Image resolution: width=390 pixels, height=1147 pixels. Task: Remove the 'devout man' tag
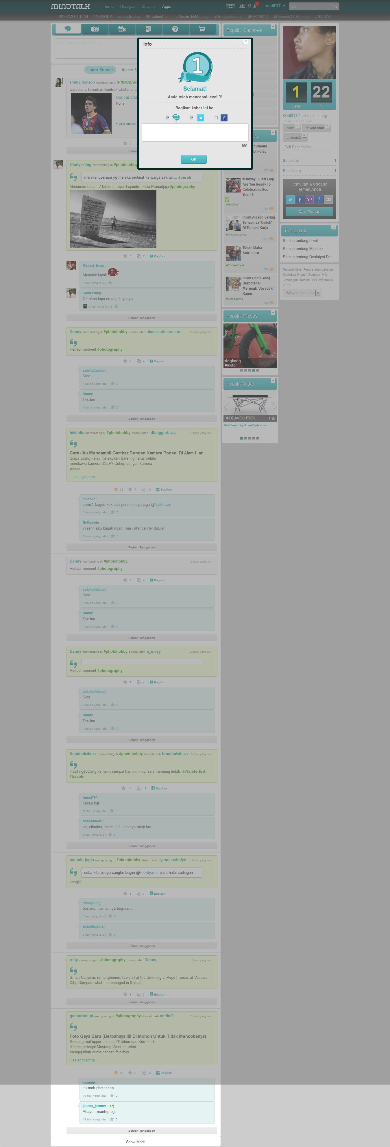coord(327,125)
